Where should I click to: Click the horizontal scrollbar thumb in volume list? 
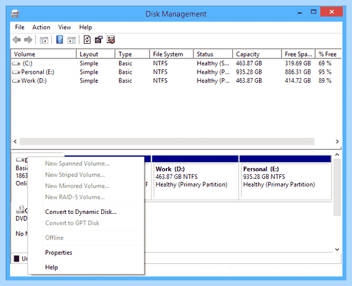pos(167,141)
